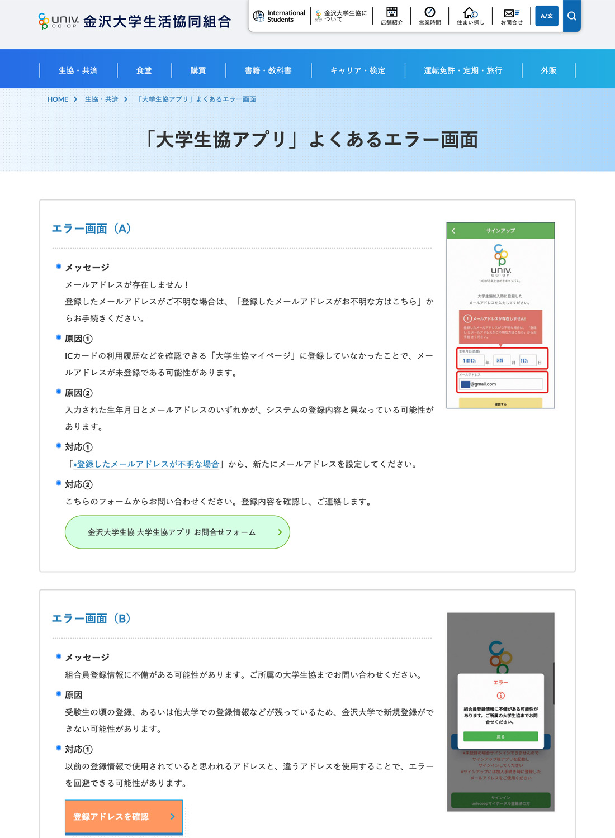Click the Univ. Co-op logo
Screen dimensions: 615x838
[58, 21]
